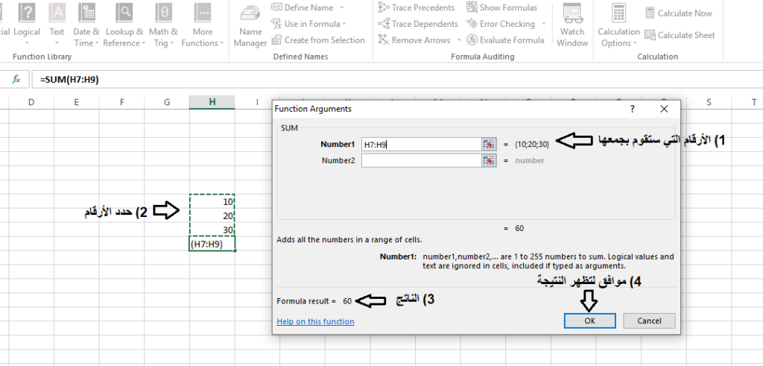
Task: Click the fx Insert Function icon
Action: tap(16, 79)
